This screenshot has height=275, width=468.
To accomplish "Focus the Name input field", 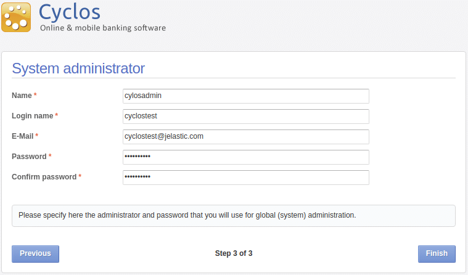I will pyautogui.click(x=246, y=96).
